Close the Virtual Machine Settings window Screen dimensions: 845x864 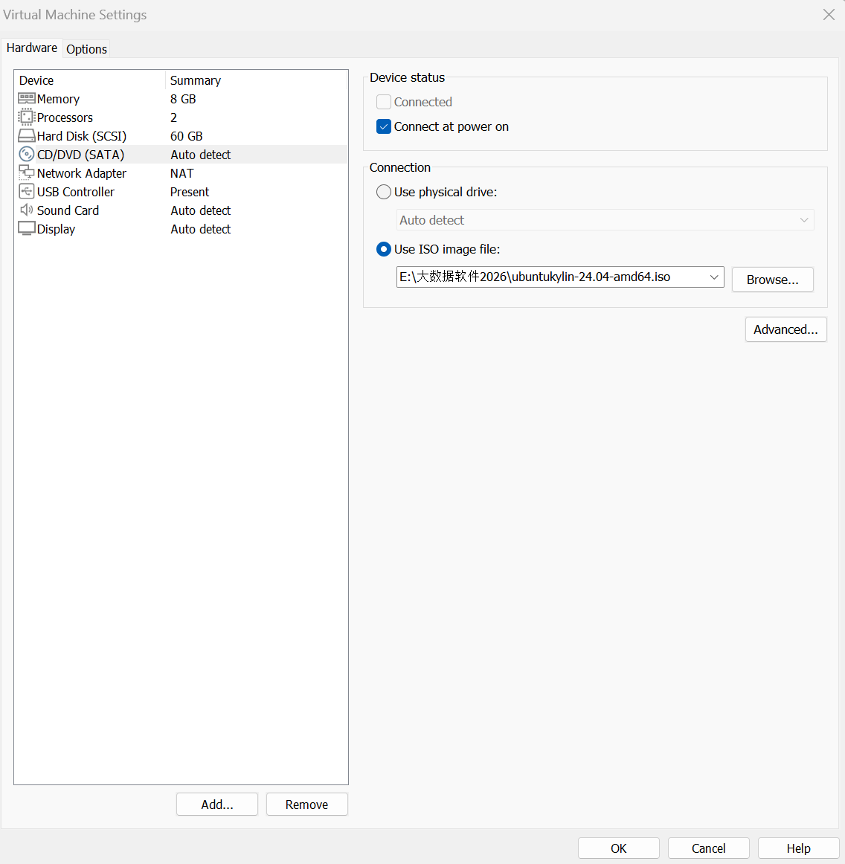[x=829, y=15]
